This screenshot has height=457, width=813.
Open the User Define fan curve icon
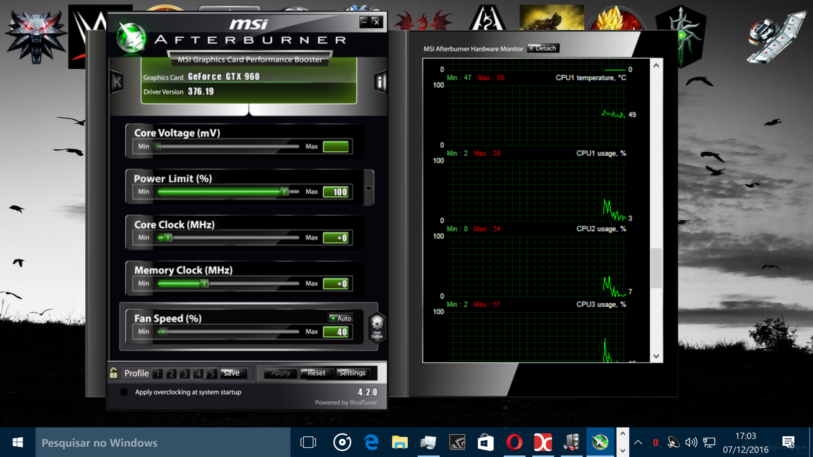(x=377, y=327)
